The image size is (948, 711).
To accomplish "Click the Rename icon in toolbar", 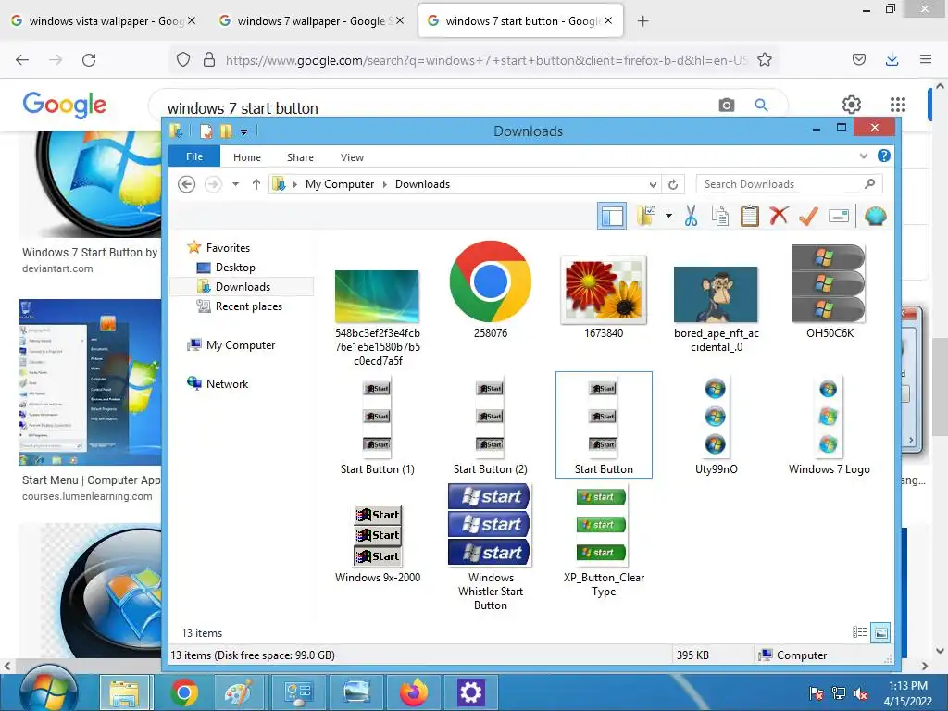I will click(839, 216).
